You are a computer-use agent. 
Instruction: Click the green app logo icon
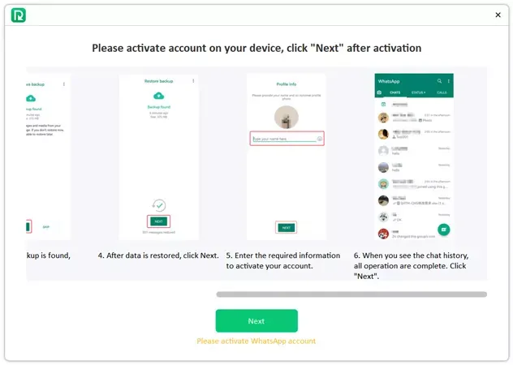tap(19, 15)
